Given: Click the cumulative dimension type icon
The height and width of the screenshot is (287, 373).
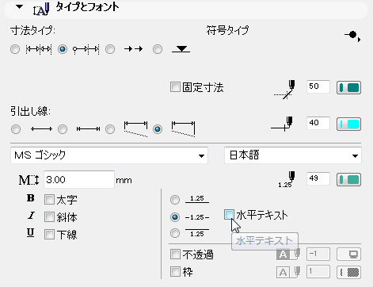Looking at the screenshot, I should (x=86, y=49).
